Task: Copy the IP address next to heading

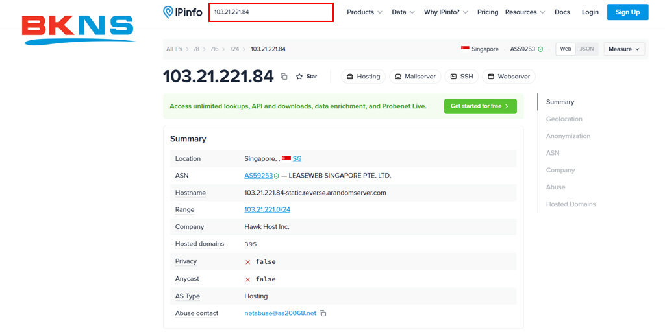Action: [284, 77]
